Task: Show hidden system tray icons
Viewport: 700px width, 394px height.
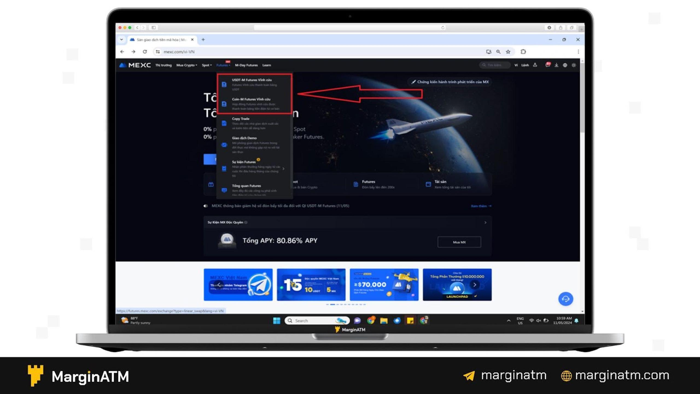Action: [509, 321]
